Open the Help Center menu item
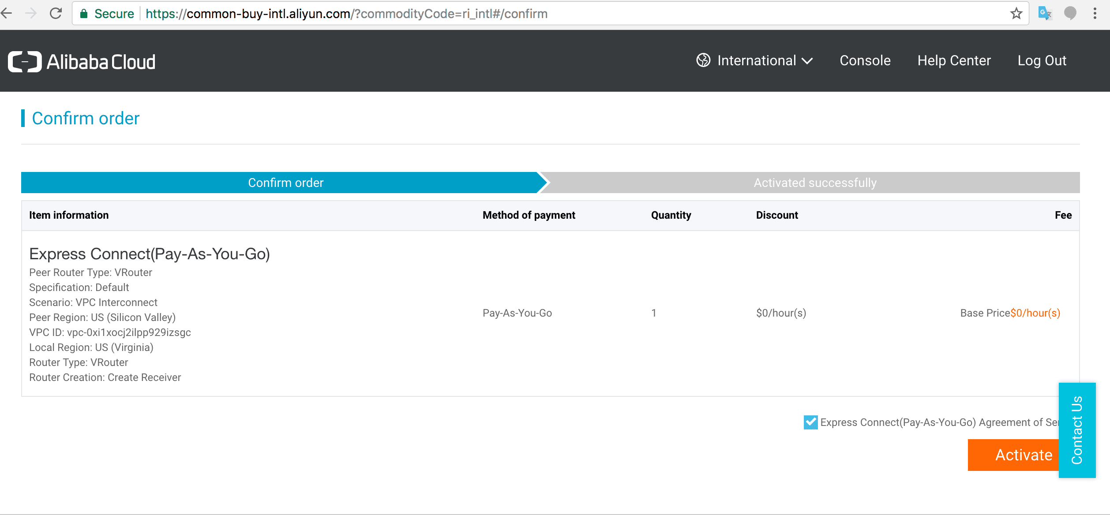 pyautogui.click(x=954, y=60)
